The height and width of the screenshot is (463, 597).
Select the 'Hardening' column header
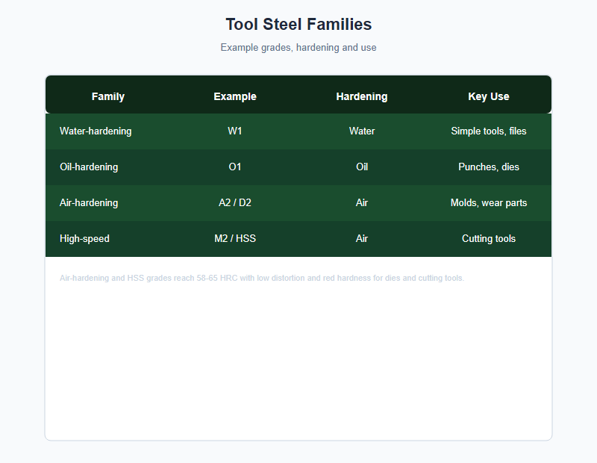[x=362, y=96]
